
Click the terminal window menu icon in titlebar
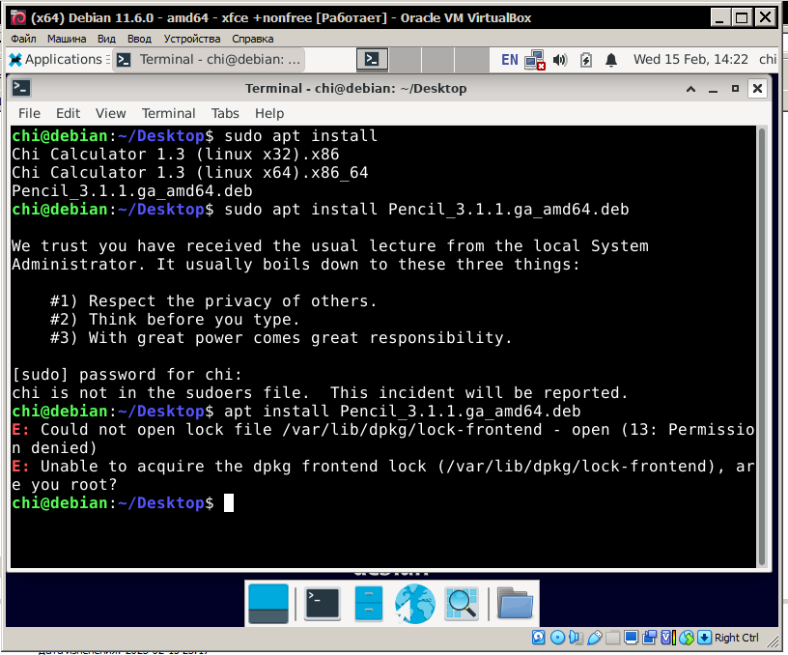(21, 88)
